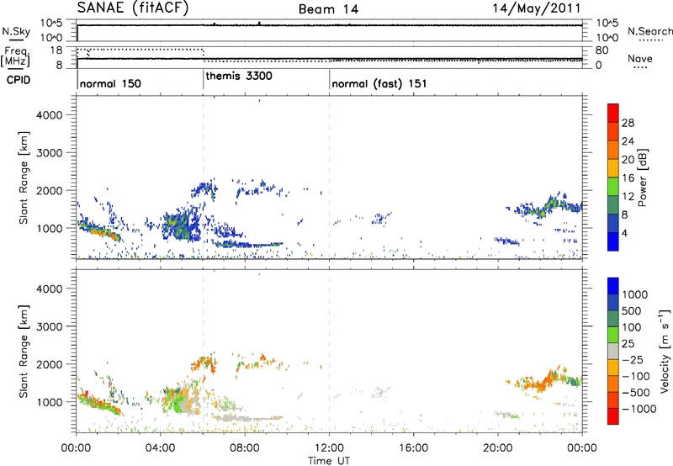The width and height of the screenshot is (673, 466).
Task: Click the red bottom velocity colorbar segment
Action: pos(613,416)
